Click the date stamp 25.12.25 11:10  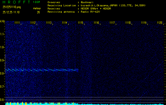[11, 12]
